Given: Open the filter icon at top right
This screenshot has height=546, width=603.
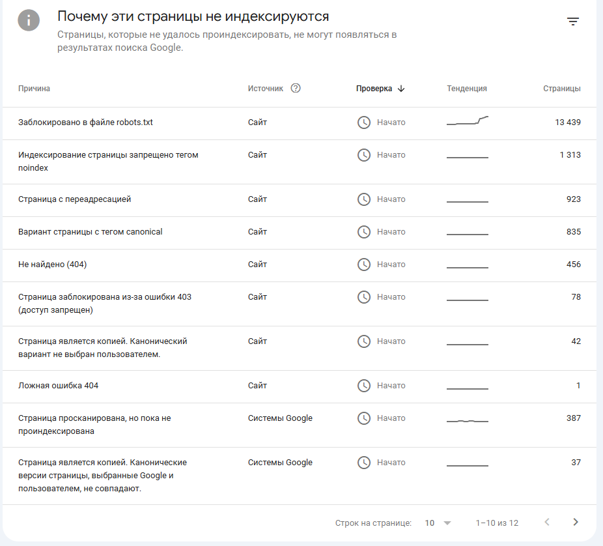Looking at the screenshot, I should (x=572, y=22).
